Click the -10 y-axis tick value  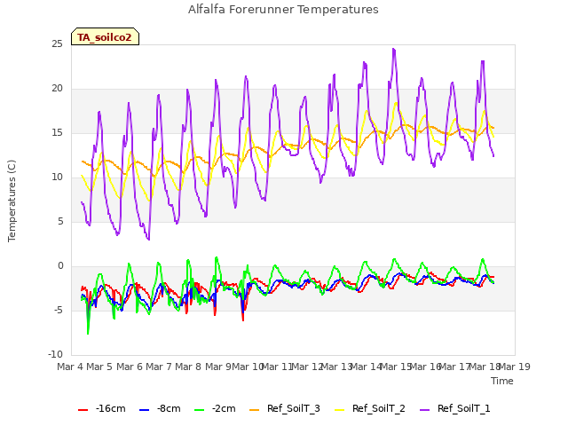(x=55, y=355)
